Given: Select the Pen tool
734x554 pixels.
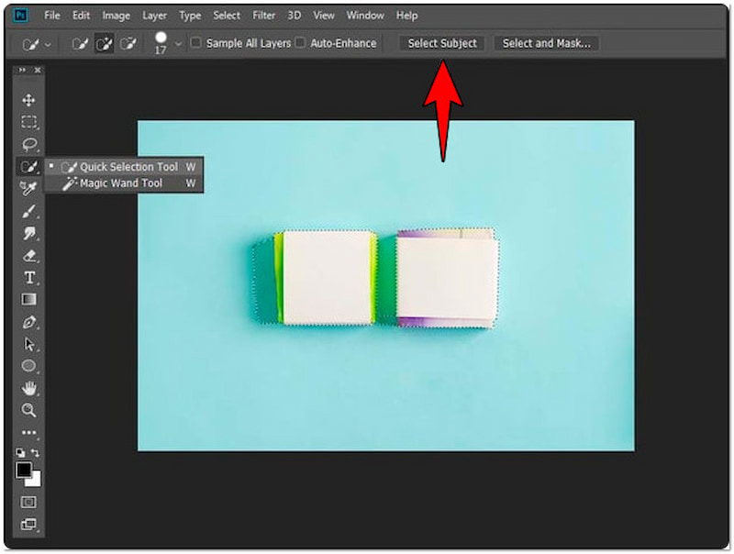Looking at the screenshot, I should (x=29, y=322).
